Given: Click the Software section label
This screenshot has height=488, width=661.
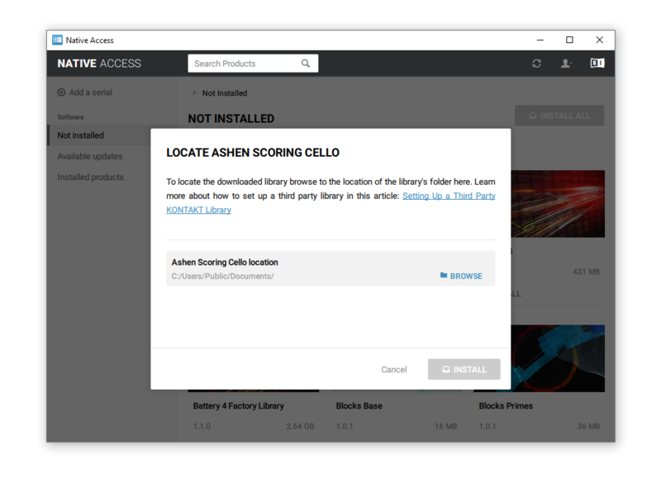Looking at the screenshot, I should 70,117.
